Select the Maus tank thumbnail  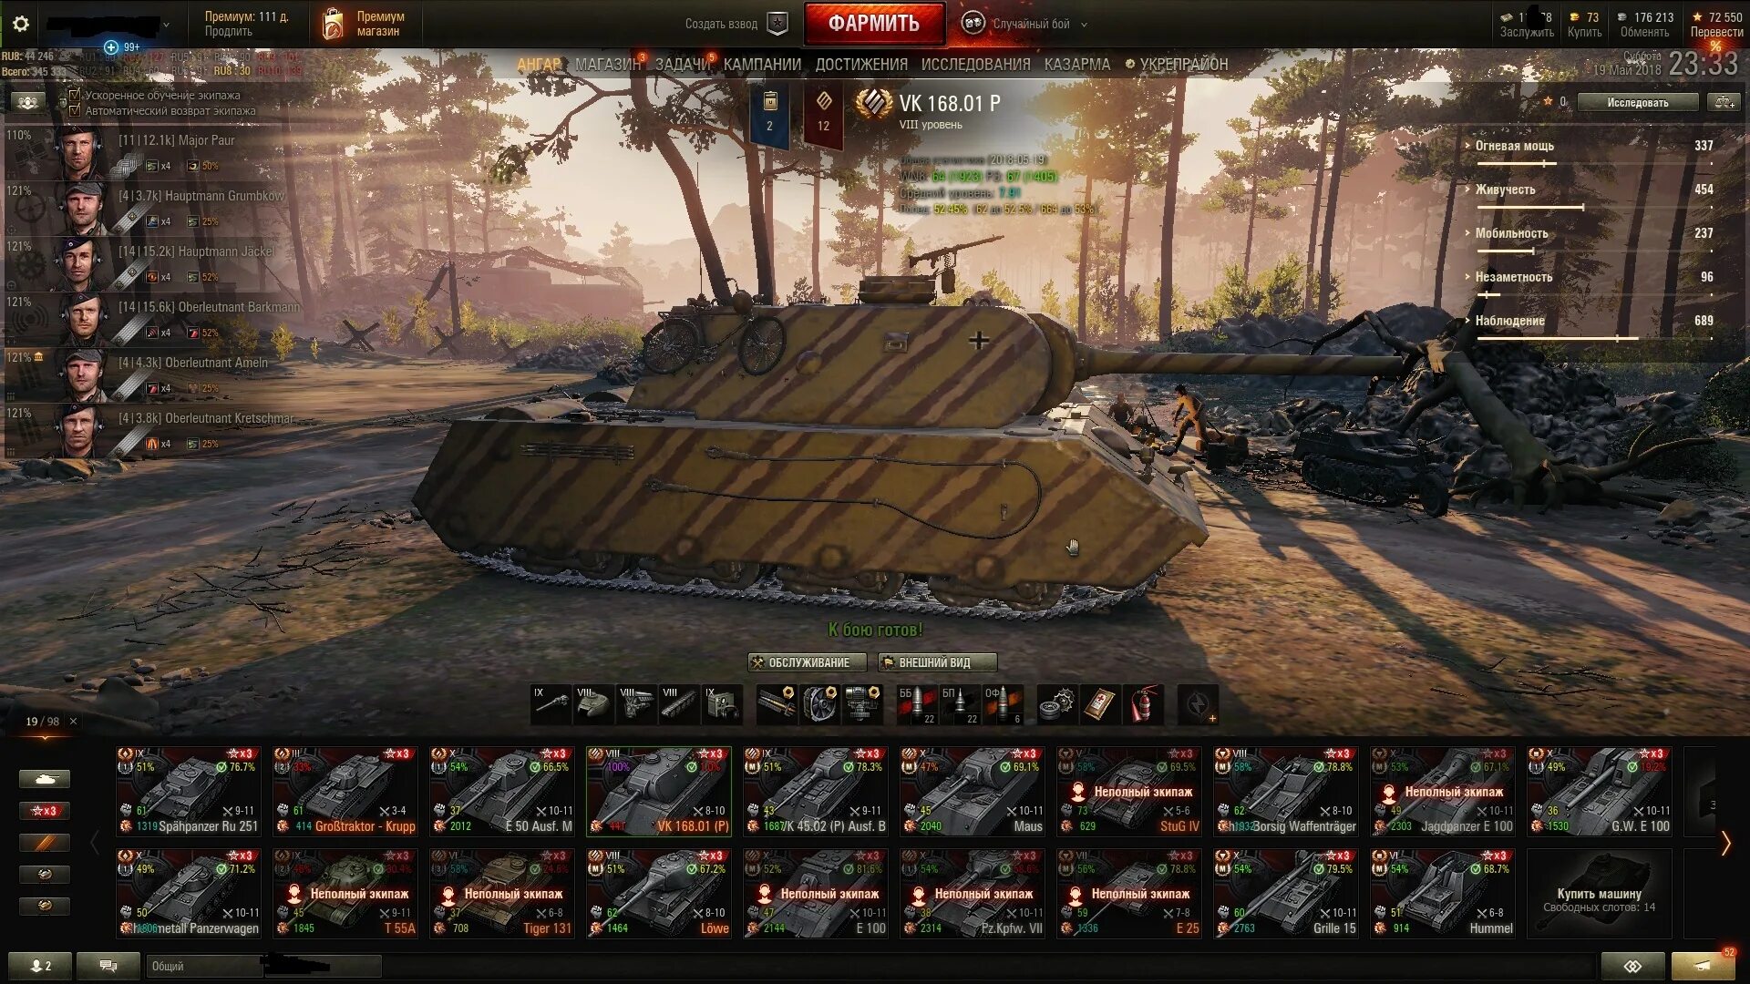click(973, 791)
